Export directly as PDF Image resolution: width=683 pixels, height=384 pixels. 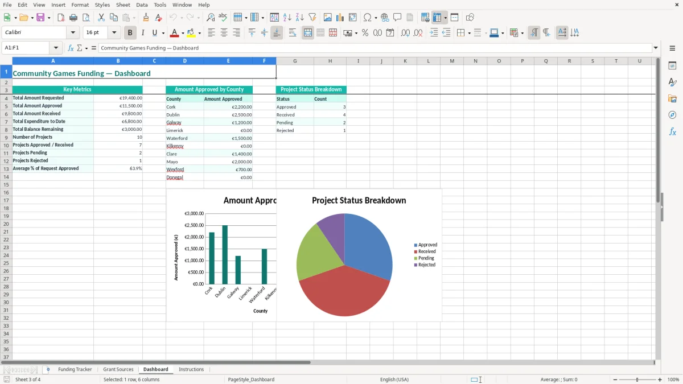tap(61, 18)
